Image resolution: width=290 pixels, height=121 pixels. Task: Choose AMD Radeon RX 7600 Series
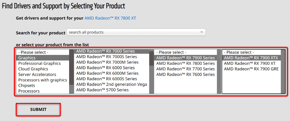(185, 75)
